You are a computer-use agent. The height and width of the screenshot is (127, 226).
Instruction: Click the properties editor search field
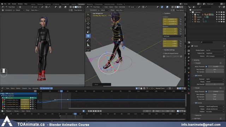(x=206, y=42)
